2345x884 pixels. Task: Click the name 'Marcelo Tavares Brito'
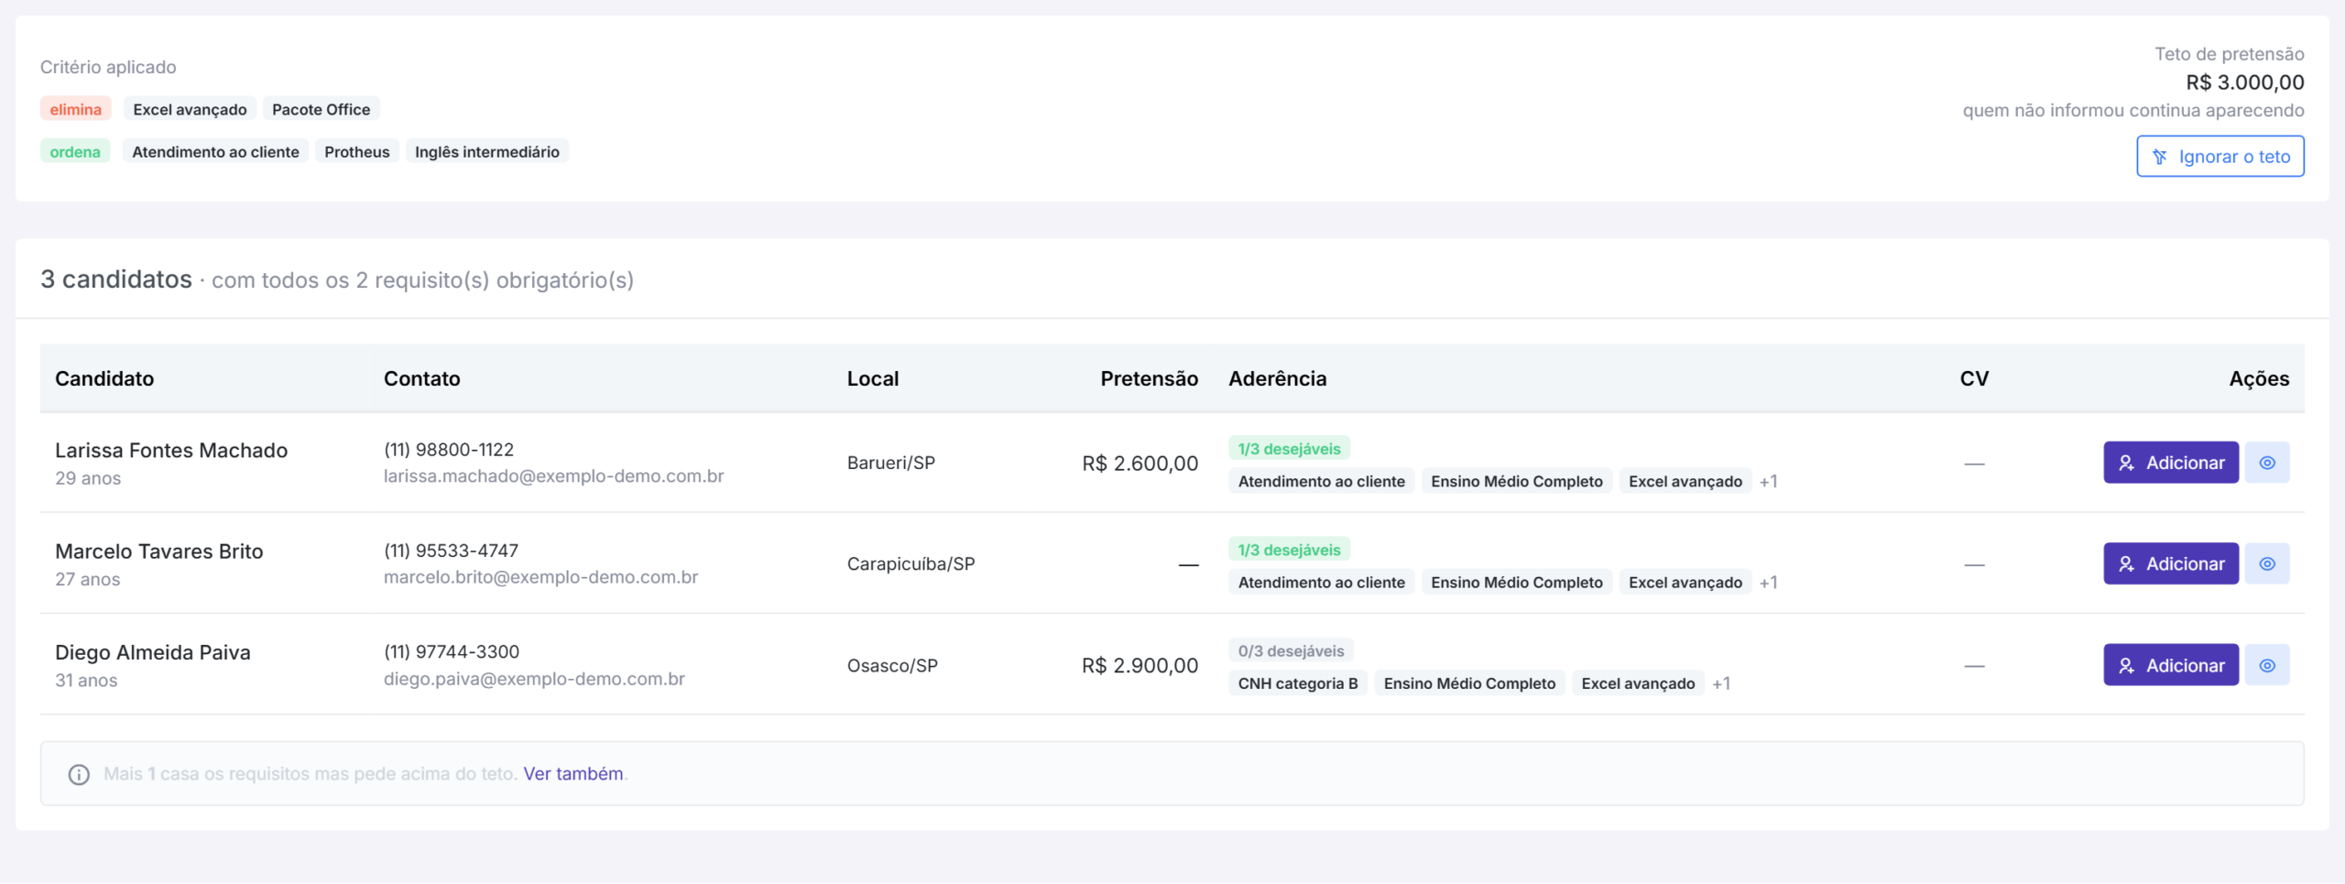159,551
